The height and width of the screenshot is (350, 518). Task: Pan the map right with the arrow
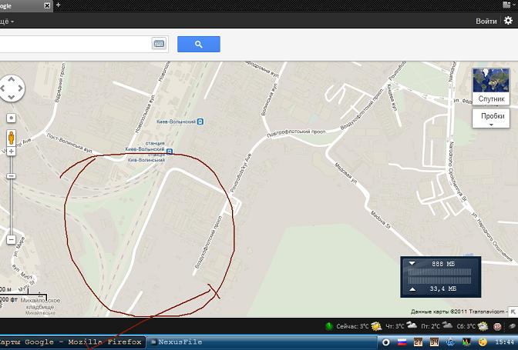point(21,88)
